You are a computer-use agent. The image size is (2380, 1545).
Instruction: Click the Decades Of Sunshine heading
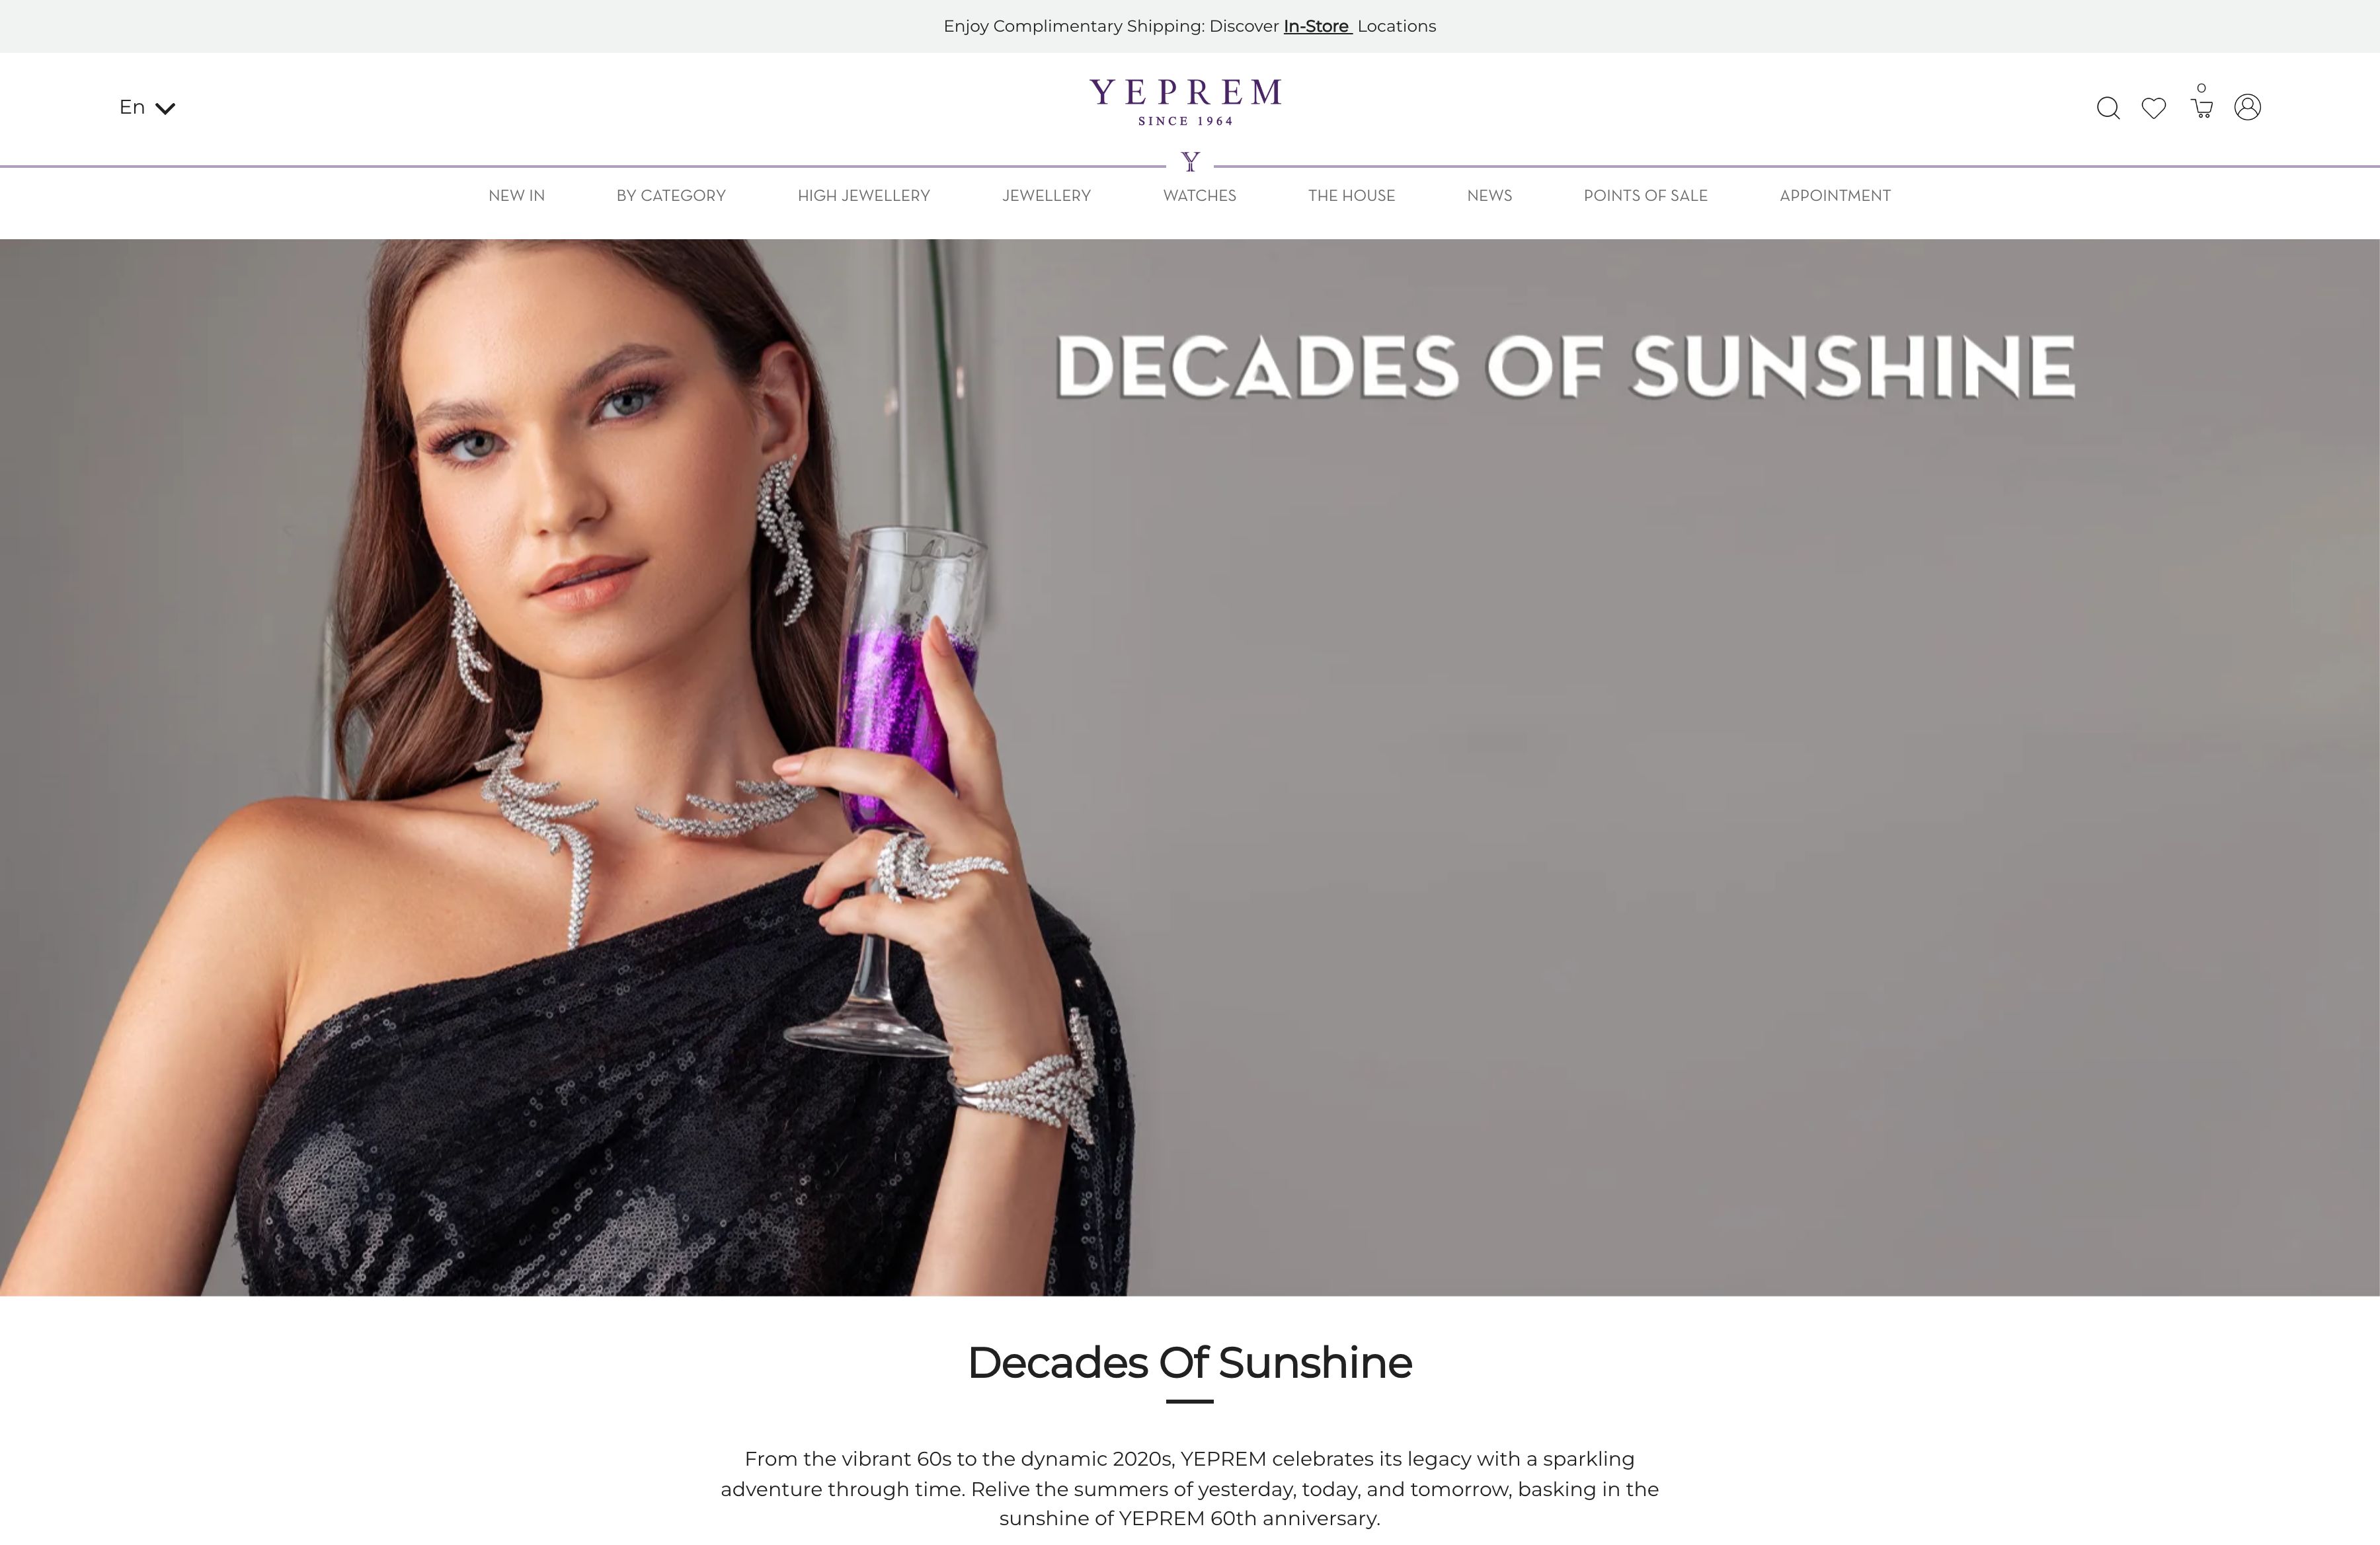click(x=1189, y=1363)
